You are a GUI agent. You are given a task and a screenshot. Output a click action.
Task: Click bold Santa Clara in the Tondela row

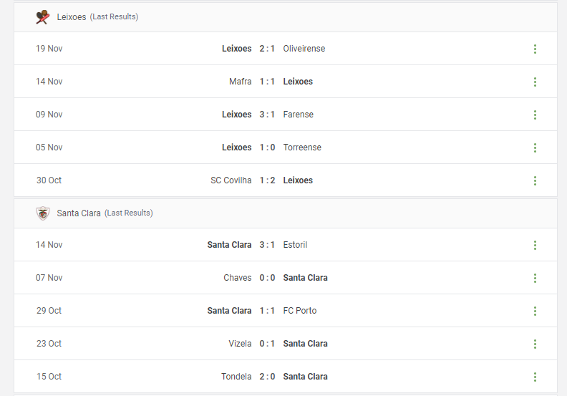tap(306, 377)
